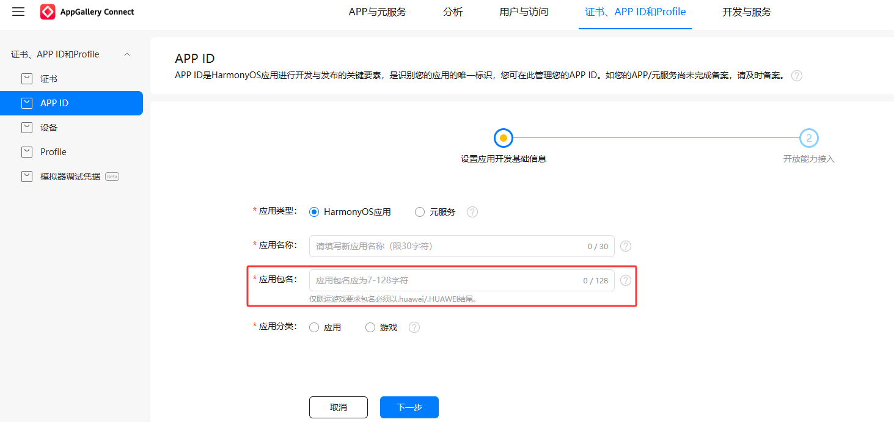894x422 pixels.
Task: Click the icon beside 模拟器调试凭据
Action: [x=27, y=176]
